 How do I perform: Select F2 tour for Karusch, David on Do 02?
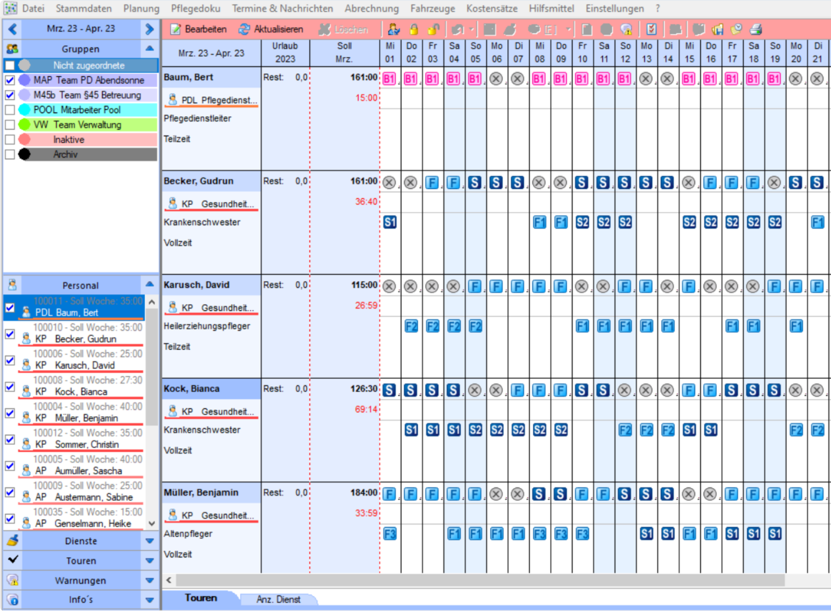(x=411, y=326)
